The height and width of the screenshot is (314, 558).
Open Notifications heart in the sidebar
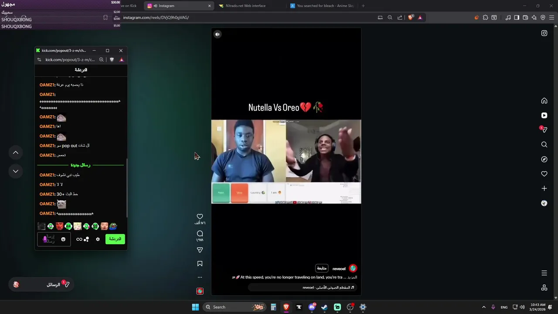(x=544, y=174)
